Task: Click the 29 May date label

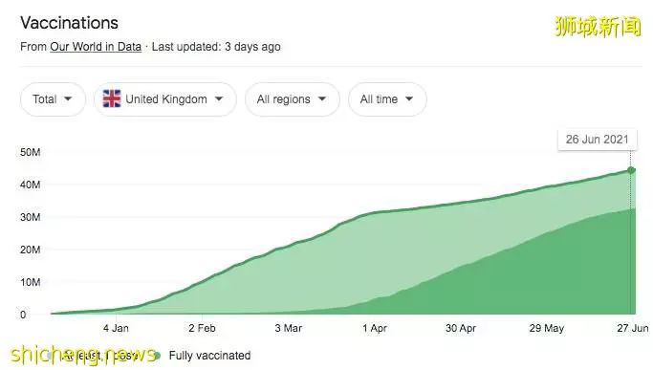Action: tap(547, 328)
